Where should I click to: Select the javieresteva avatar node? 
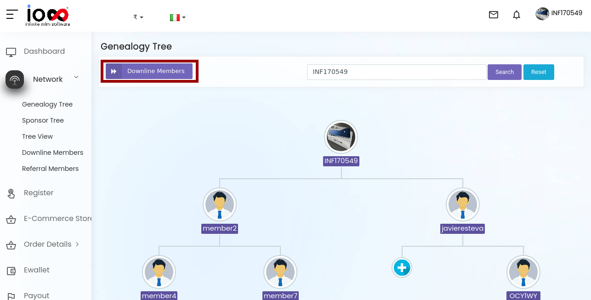click(463, 204)
